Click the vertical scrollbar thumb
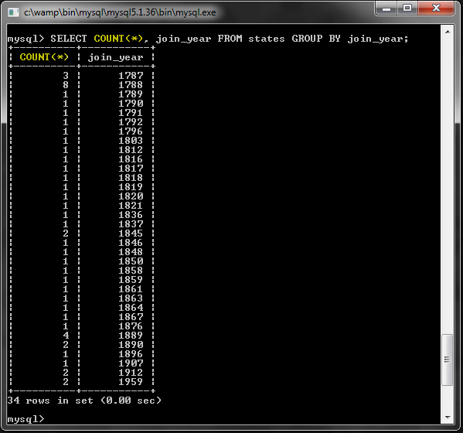The width and height of the screenshot is (463, 433). click(447, 360)
